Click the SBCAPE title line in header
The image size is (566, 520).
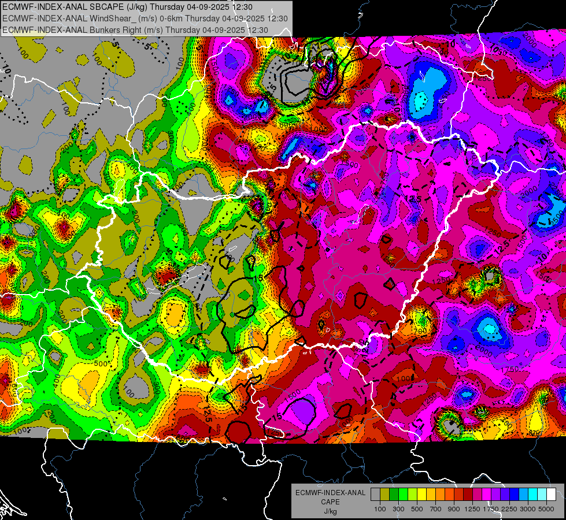pyautogui.click(x=127, y=7)
